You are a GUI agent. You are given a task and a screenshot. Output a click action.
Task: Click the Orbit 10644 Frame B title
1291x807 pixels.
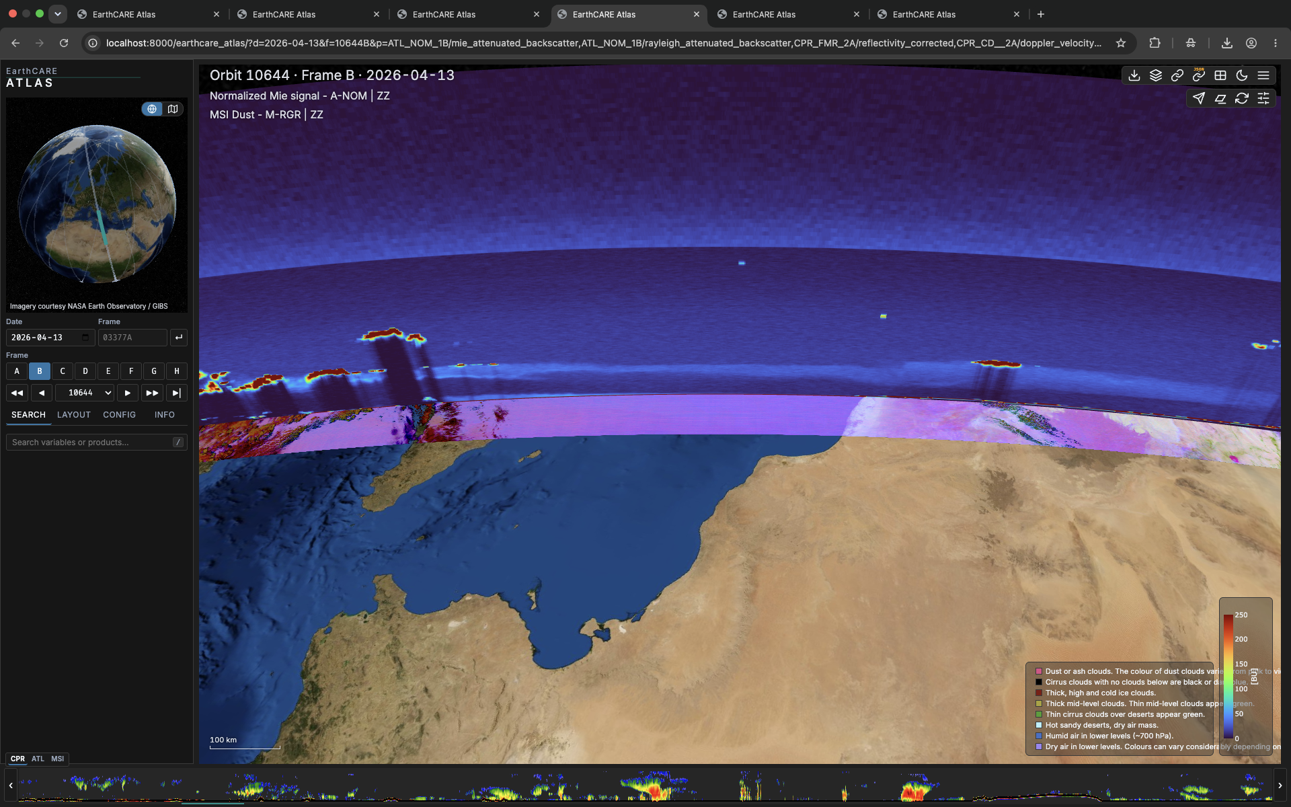click(x=332, y=75)
